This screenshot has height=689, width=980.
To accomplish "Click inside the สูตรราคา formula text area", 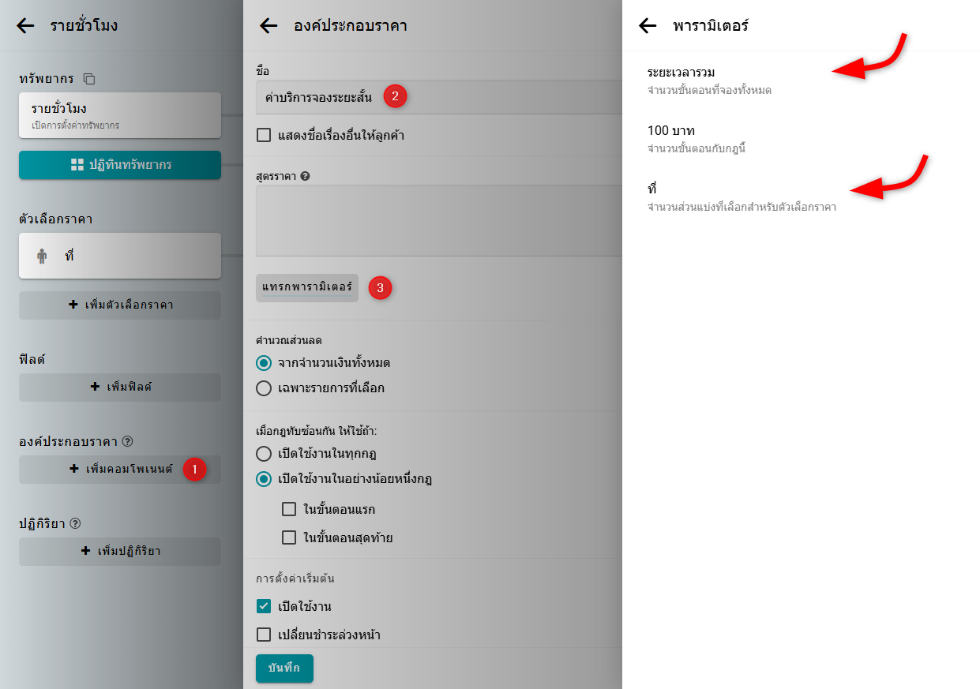I will [436, 221].
